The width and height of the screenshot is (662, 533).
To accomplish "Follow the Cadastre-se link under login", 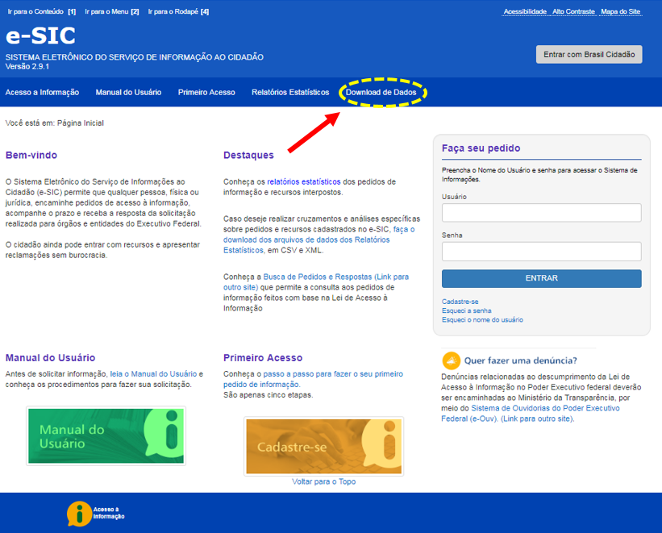I will tap(460, 302).
